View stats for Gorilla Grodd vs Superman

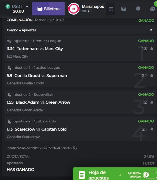point(152,76)
